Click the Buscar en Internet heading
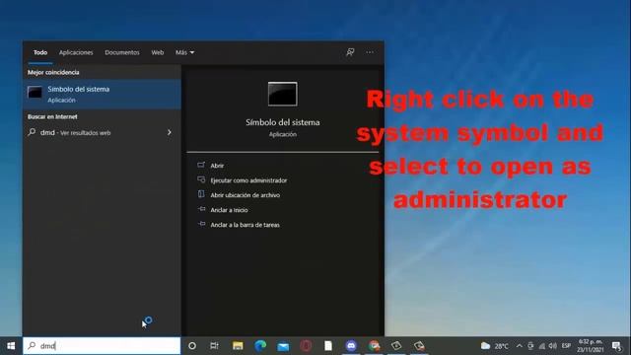This screenshot has width=631, height=355. 52,116
